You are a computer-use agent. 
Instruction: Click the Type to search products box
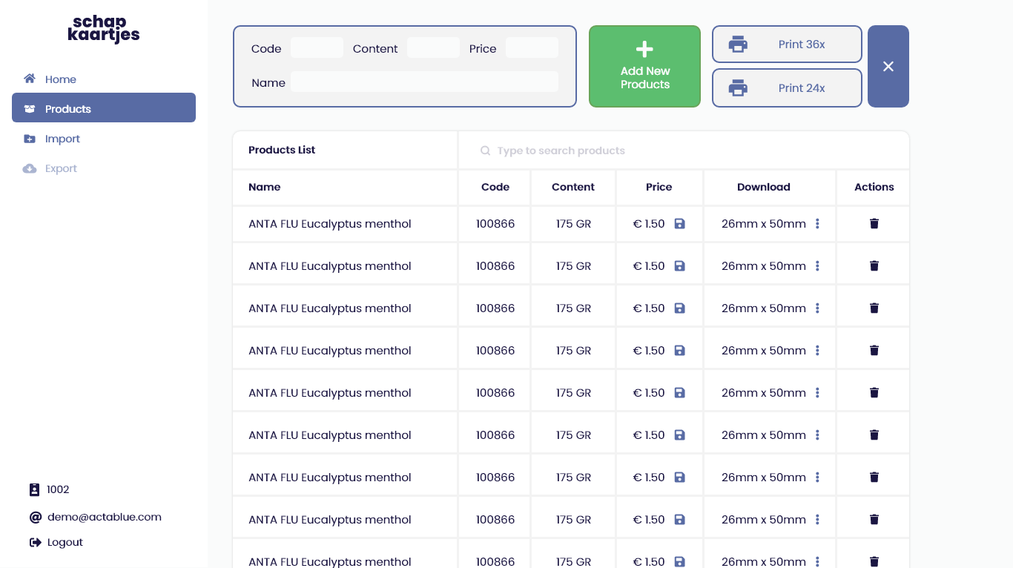click(x=683, y=151)
